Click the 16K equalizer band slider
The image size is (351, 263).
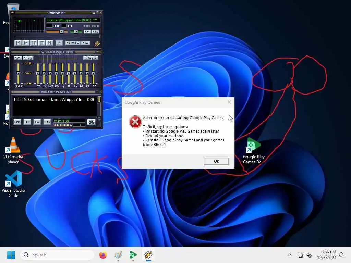(x=93, y=73)
